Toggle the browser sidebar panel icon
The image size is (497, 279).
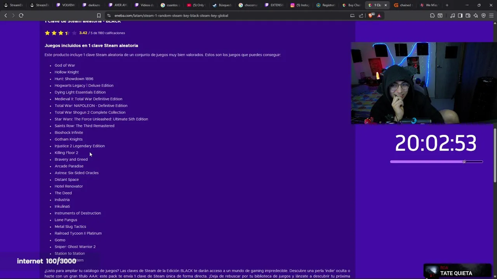[x=460, y=15]
